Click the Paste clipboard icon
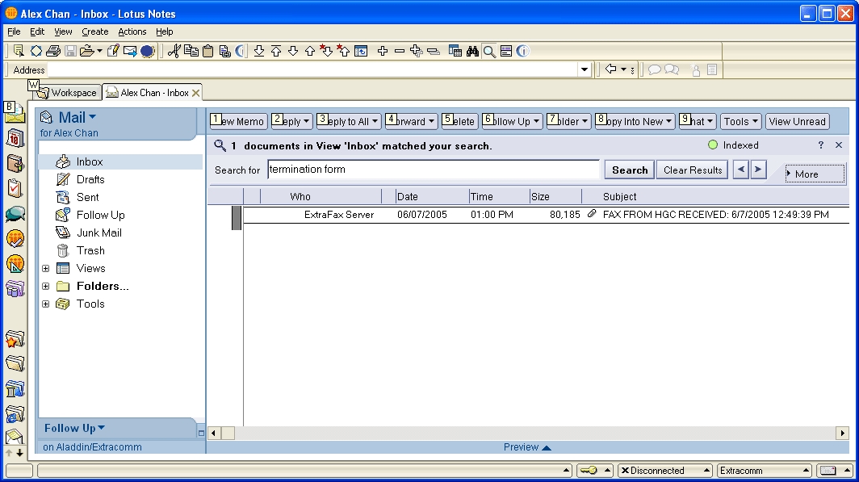The width and height of the screenshot is (859, 482). (x=208, y=51)
